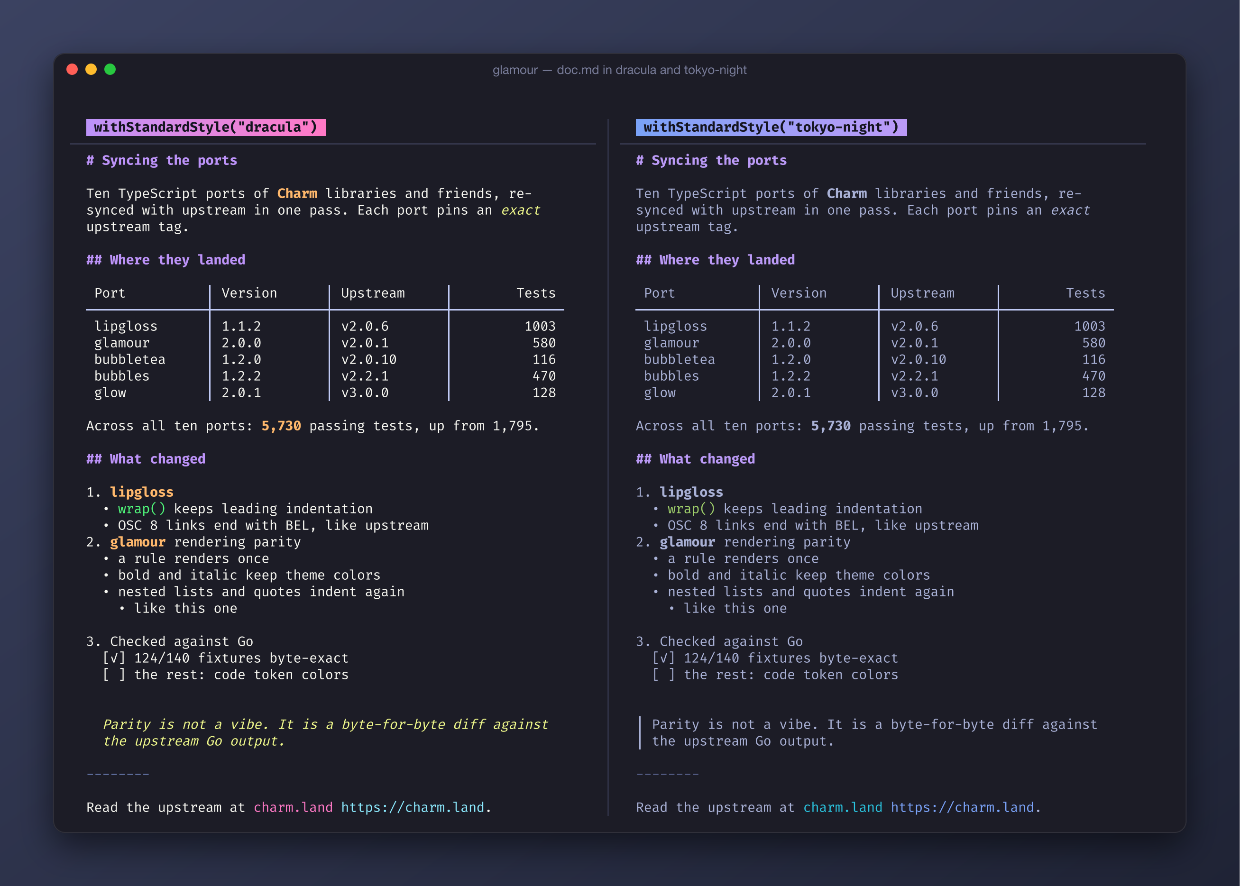
Task: Click the red close window button
Action: coord(72,69)
